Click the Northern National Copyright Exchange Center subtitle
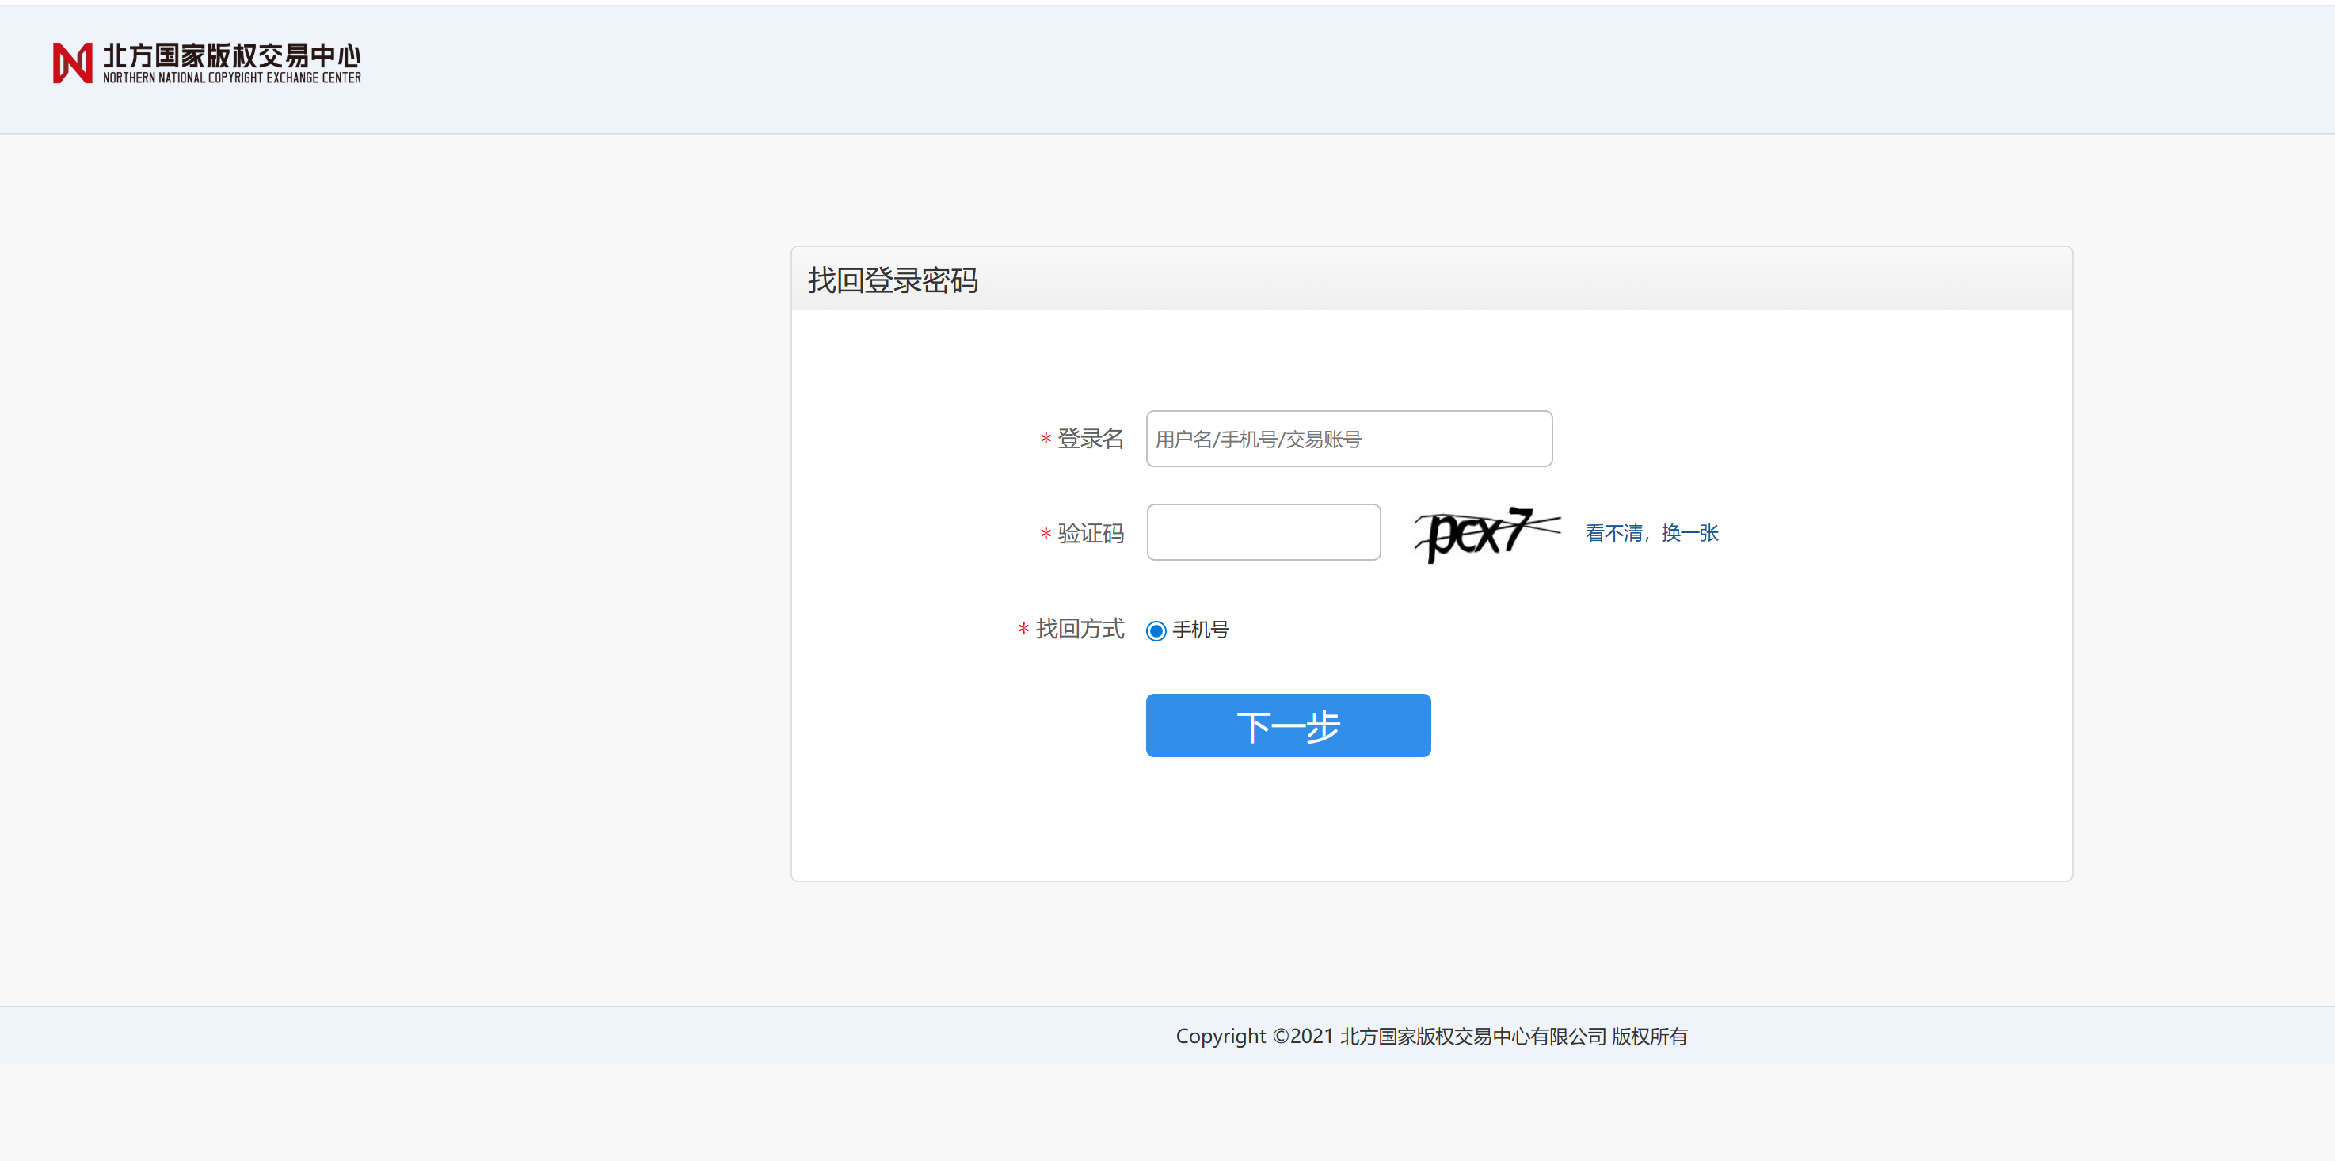 coord(232,78)
